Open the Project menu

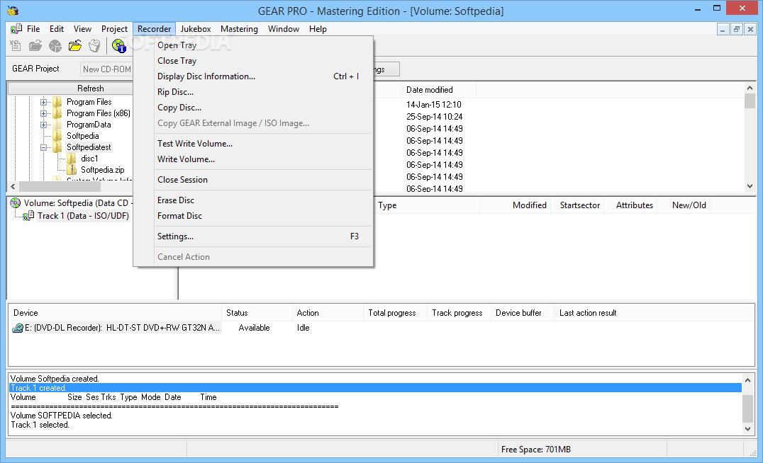pos(114,28)
